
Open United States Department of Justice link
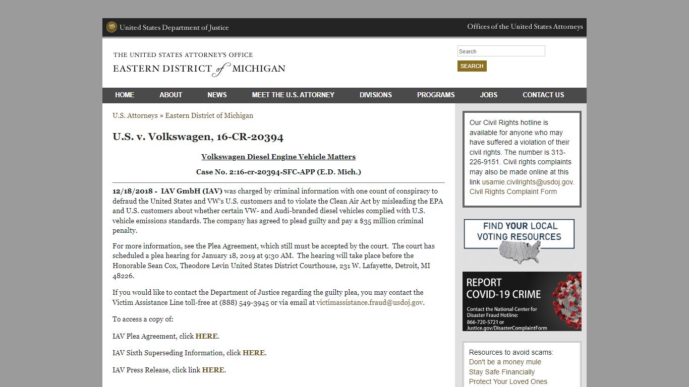click(x=174, y=28)
